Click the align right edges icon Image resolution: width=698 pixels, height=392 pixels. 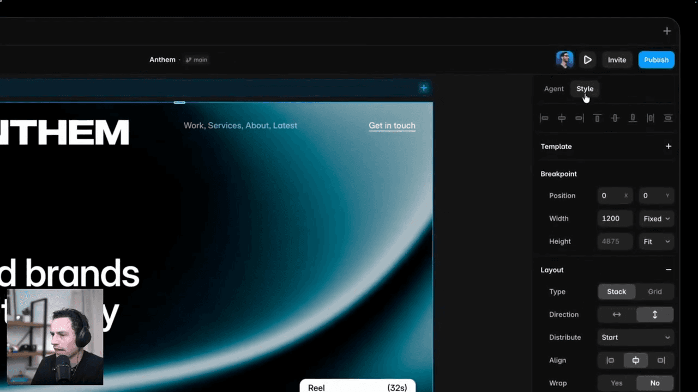(x=580, y=118)
